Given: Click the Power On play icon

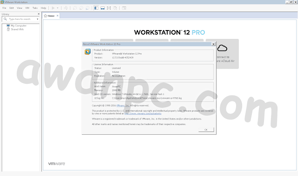Looking at the screenshot, I should (53, 8).
